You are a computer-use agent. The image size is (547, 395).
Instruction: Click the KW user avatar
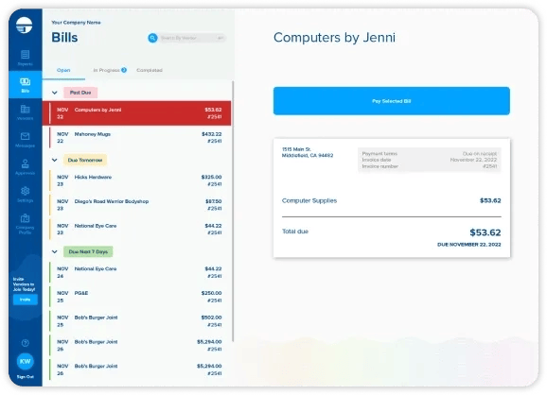(x=26, y=361)
